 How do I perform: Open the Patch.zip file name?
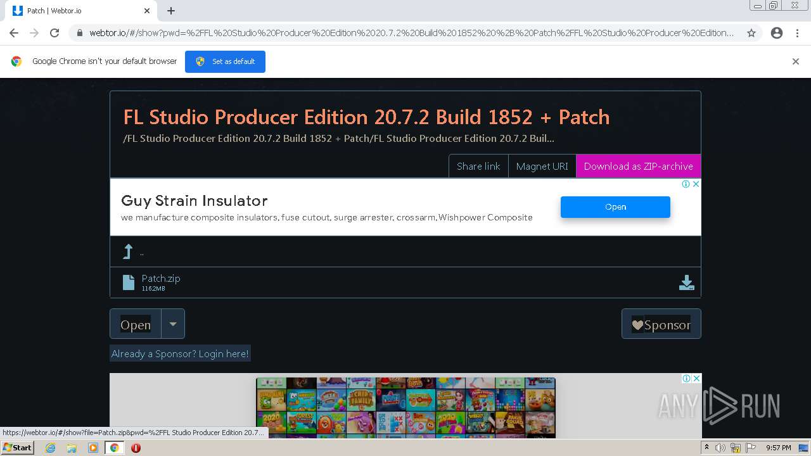click(x=161, y=278)
